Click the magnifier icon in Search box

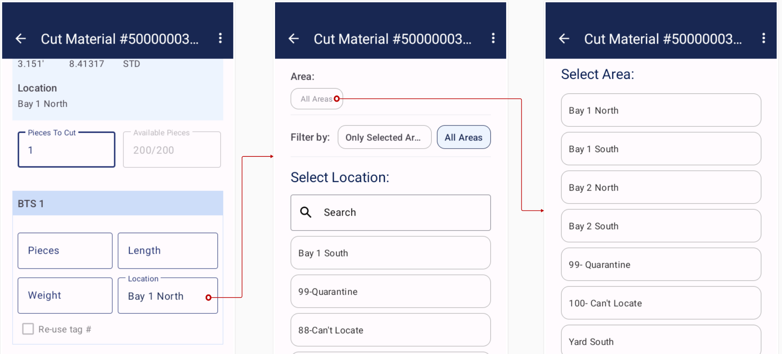pyautogui.click(x=305, y=212)
